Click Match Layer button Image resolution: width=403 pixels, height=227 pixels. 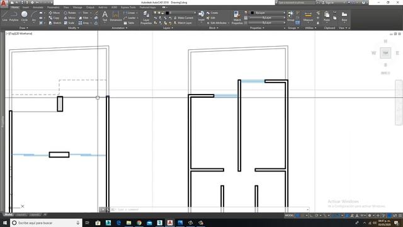tap(183, 23)
